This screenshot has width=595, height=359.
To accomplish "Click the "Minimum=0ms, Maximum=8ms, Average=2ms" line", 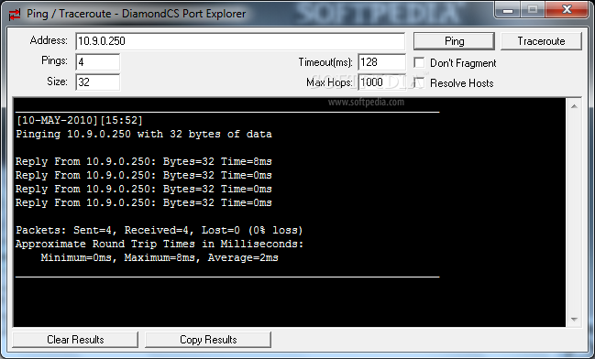I will pos(160,257).
